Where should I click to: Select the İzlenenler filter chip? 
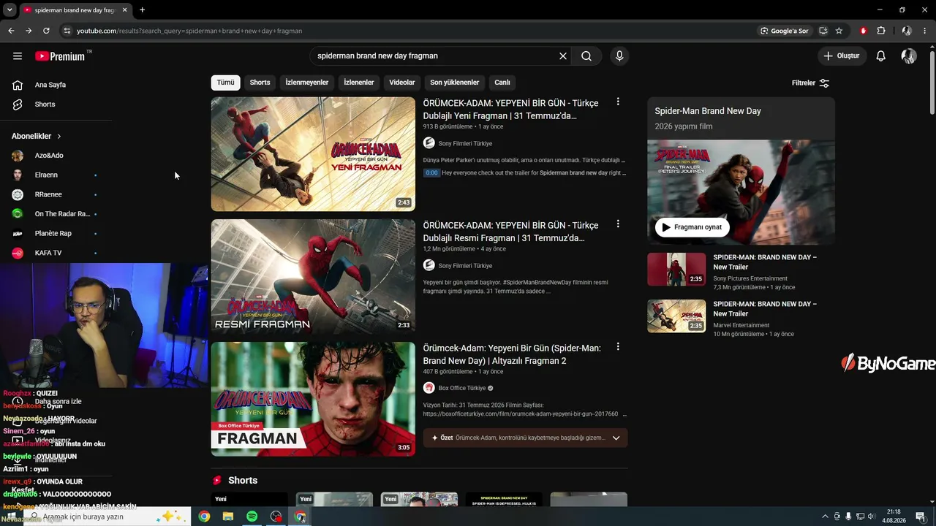click(359, 83)
